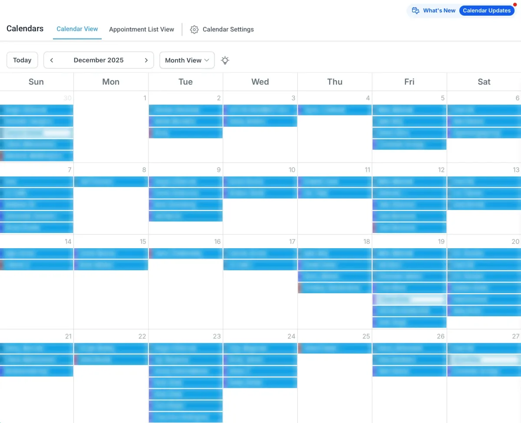Click the date number 17

click(x=292, y=242)
